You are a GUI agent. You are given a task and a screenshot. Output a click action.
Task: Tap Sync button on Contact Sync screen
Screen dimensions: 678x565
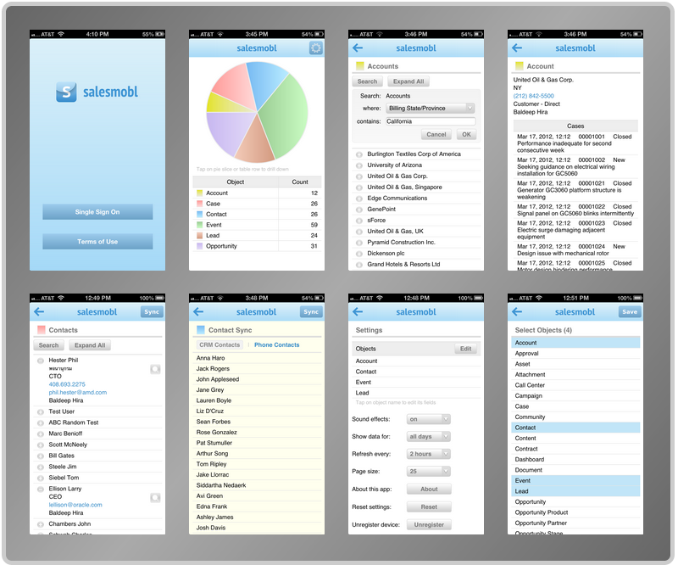click(311, 311)
